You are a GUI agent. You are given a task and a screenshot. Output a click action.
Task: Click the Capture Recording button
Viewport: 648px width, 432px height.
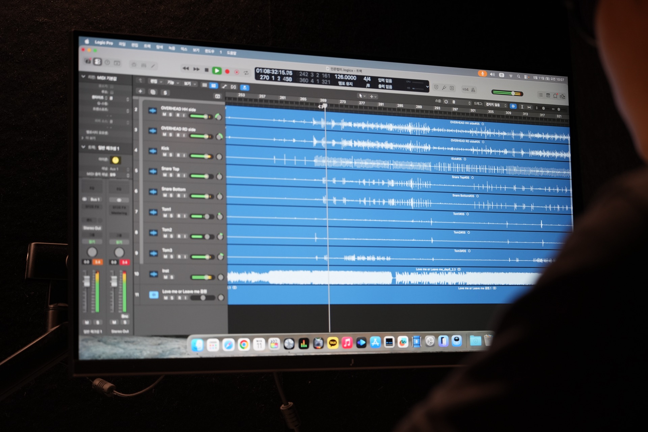[237, 72]
